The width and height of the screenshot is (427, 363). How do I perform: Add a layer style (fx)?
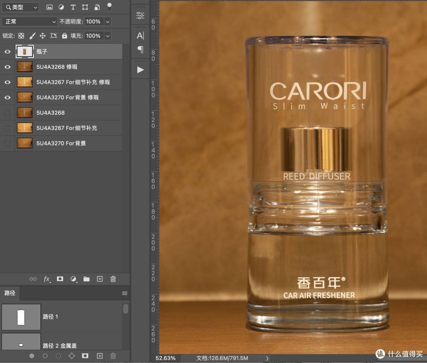pos(47,279)
